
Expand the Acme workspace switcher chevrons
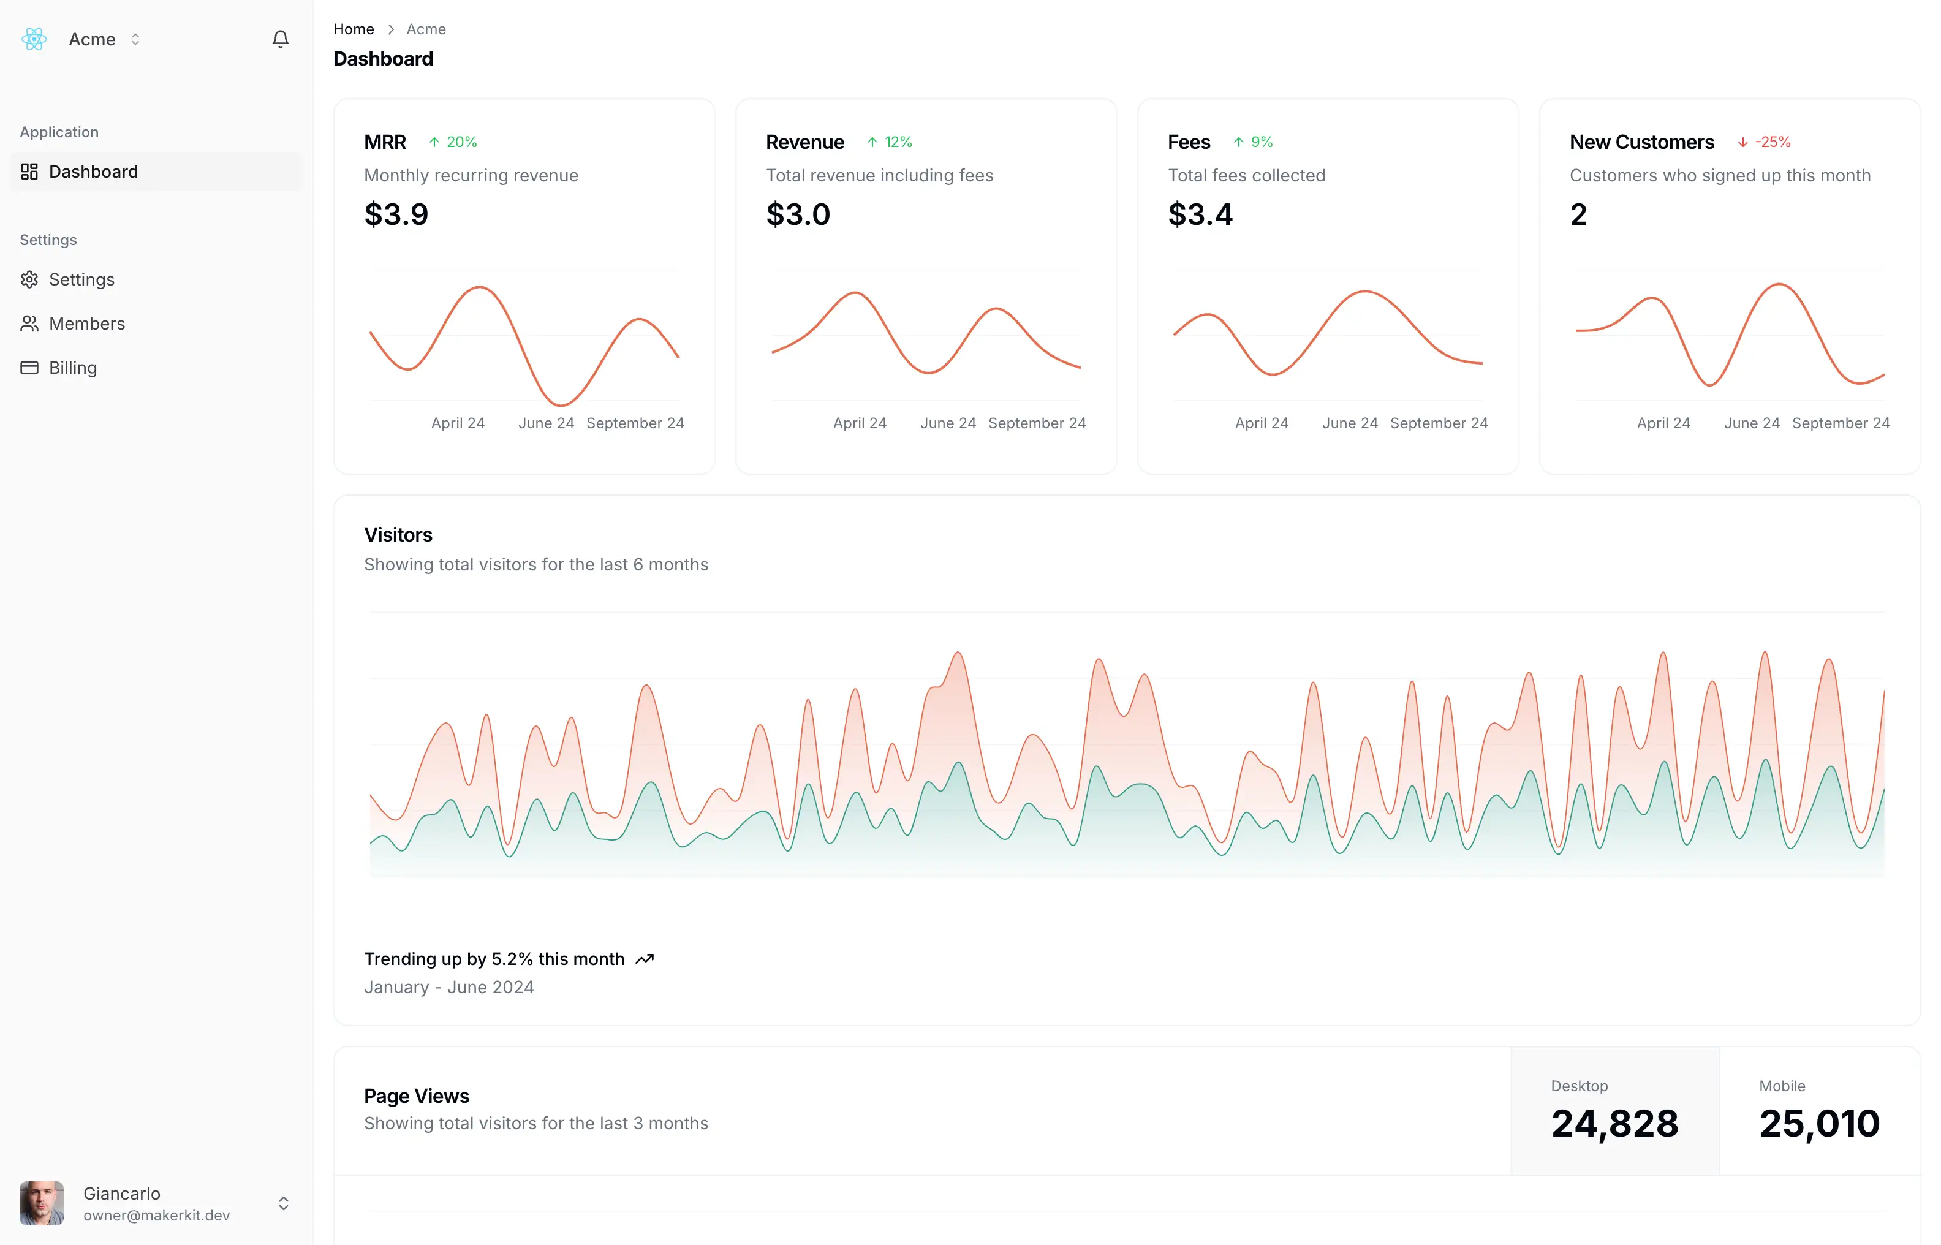(x=135, y=39)
